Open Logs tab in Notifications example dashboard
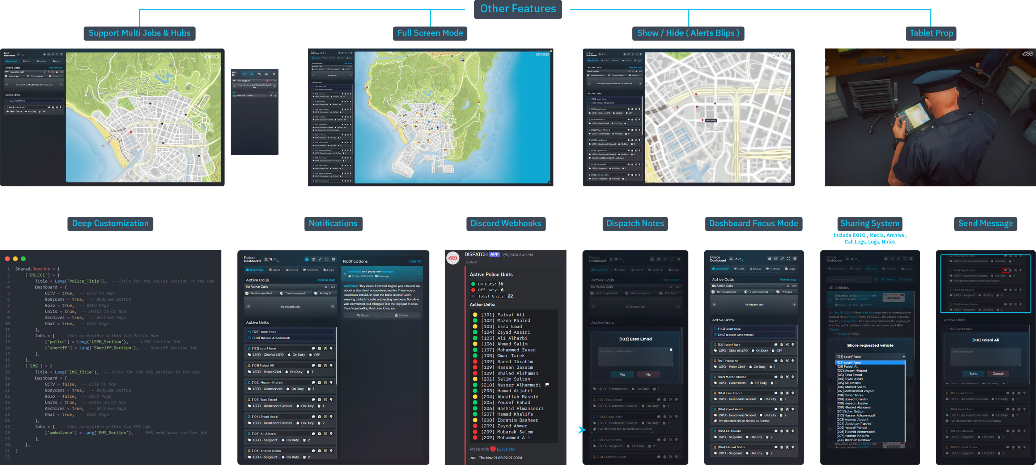 pos(328,270)
